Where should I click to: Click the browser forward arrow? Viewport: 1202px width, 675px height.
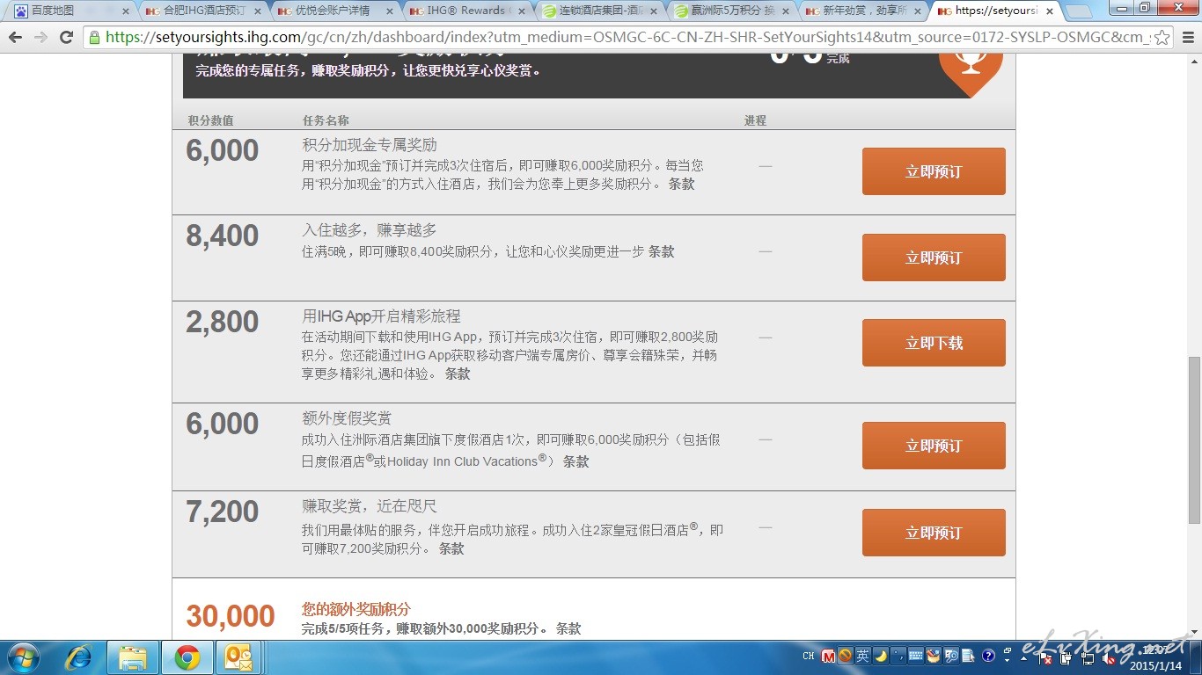point(40,38)
